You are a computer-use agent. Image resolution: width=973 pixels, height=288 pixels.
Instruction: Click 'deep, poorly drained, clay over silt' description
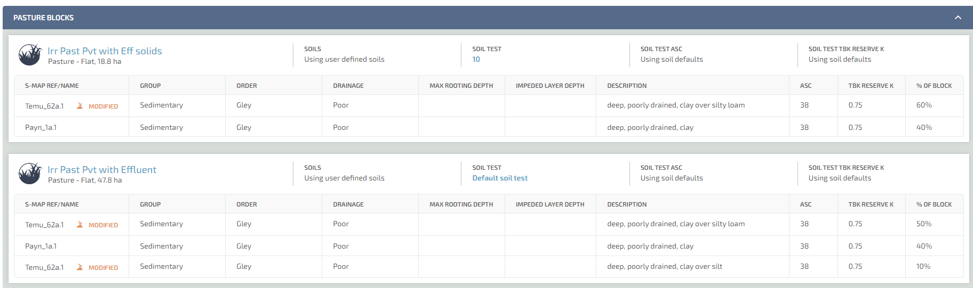point(665,266)
